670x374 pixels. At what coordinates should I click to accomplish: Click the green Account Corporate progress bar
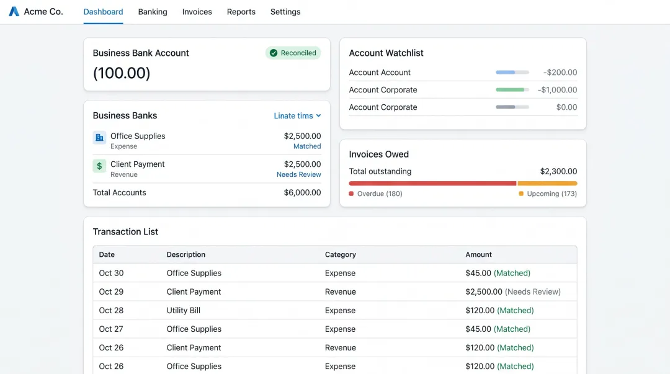point(512,90)
